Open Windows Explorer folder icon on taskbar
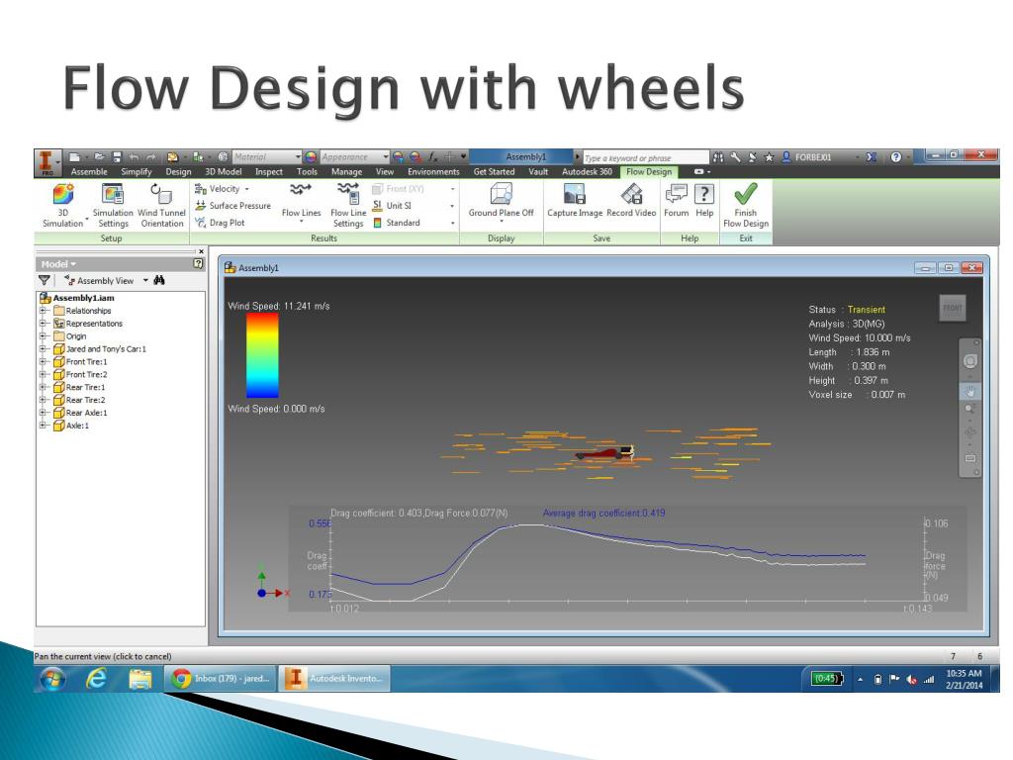 [140, 679]
